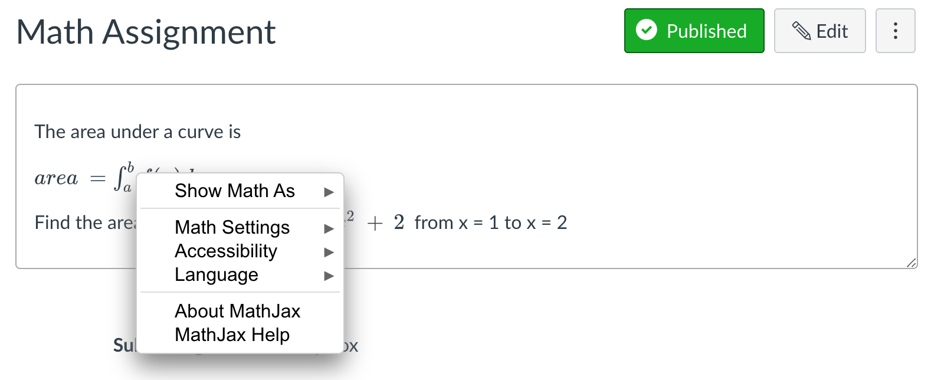Image resolution: width=931 pixels, height=380 pixels.
Task: Click 'The area under a curve is' text
Action: pos(137,132)
